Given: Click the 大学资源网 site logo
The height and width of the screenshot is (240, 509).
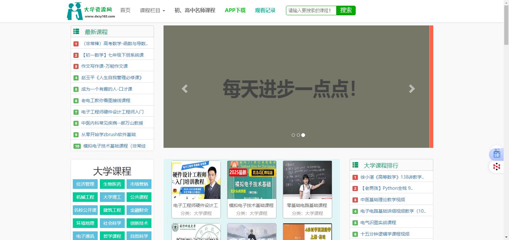Looking at the screenshot, I should point(91,11).
